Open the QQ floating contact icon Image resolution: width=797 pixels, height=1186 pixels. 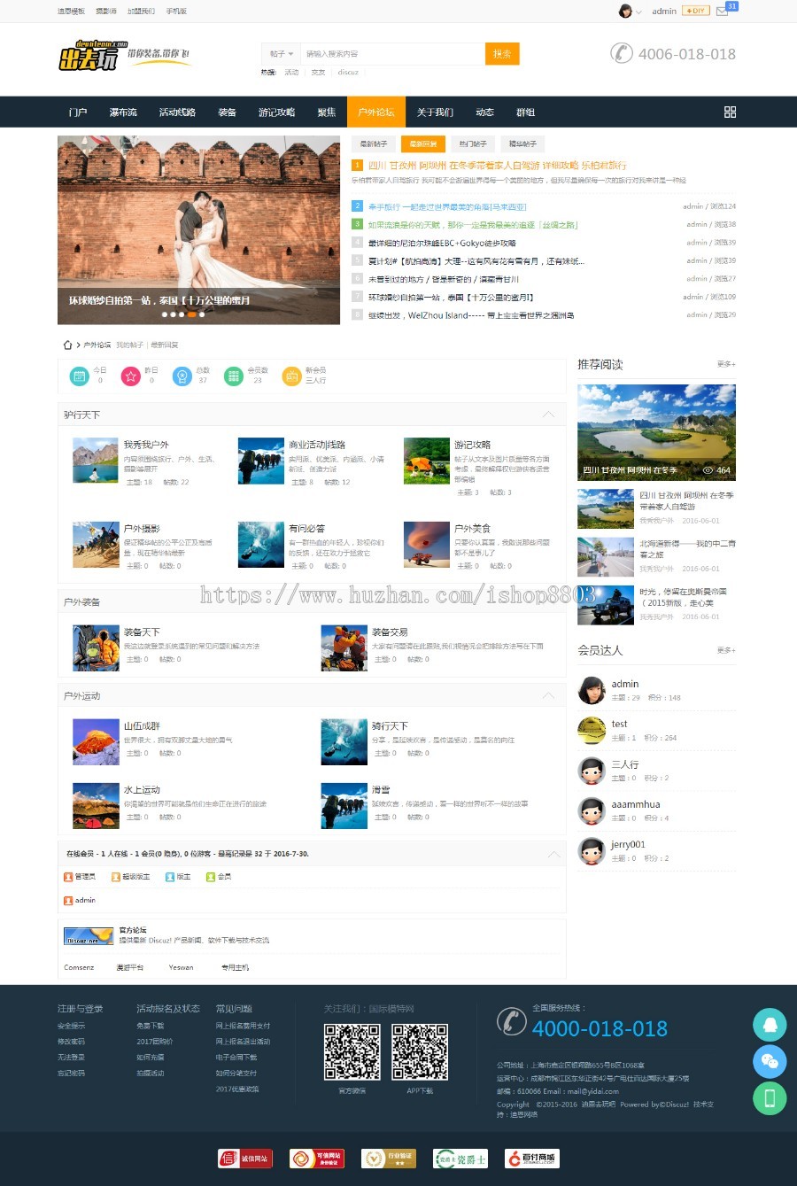click(x=770, y=1025)
